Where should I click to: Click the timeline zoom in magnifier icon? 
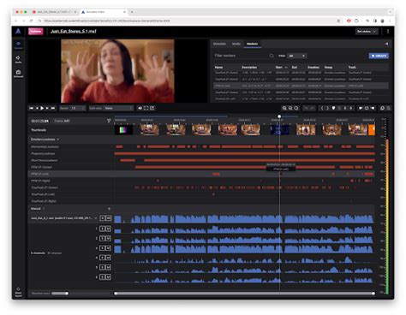(284, 108)
